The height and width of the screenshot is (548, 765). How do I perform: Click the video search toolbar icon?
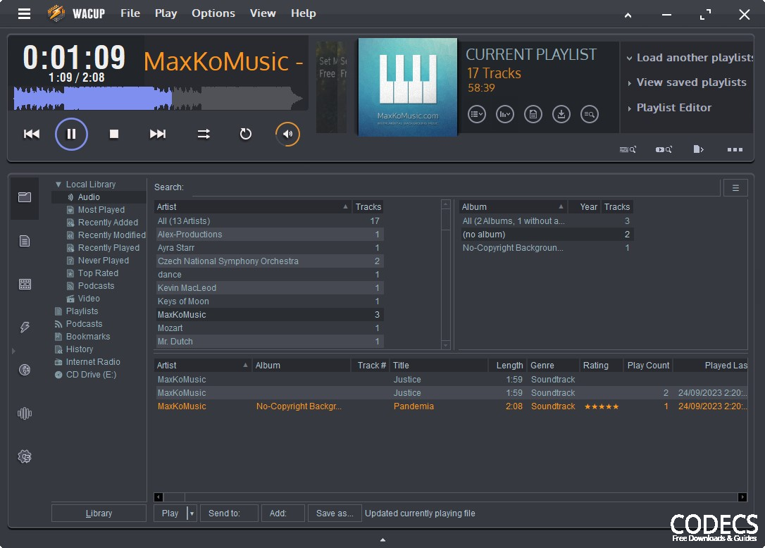pyautogui.click(x=664, y=149)
